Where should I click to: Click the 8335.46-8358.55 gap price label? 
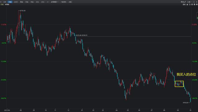coord(81,35)
